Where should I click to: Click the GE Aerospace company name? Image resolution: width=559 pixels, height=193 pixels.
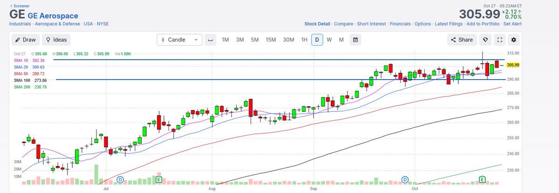point(53,16)
